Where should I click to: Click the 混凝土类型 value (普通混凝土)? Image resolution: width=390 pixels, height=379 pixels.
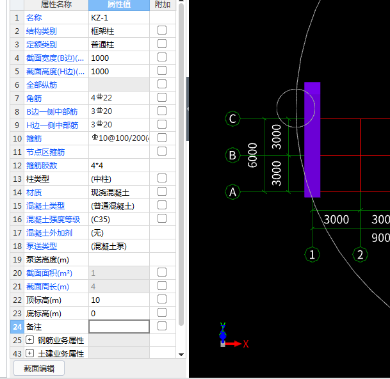(119, 206)
